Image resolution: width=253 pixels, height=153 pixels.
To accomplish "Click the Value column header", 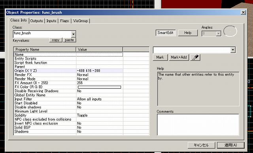I will click(99, 49).
